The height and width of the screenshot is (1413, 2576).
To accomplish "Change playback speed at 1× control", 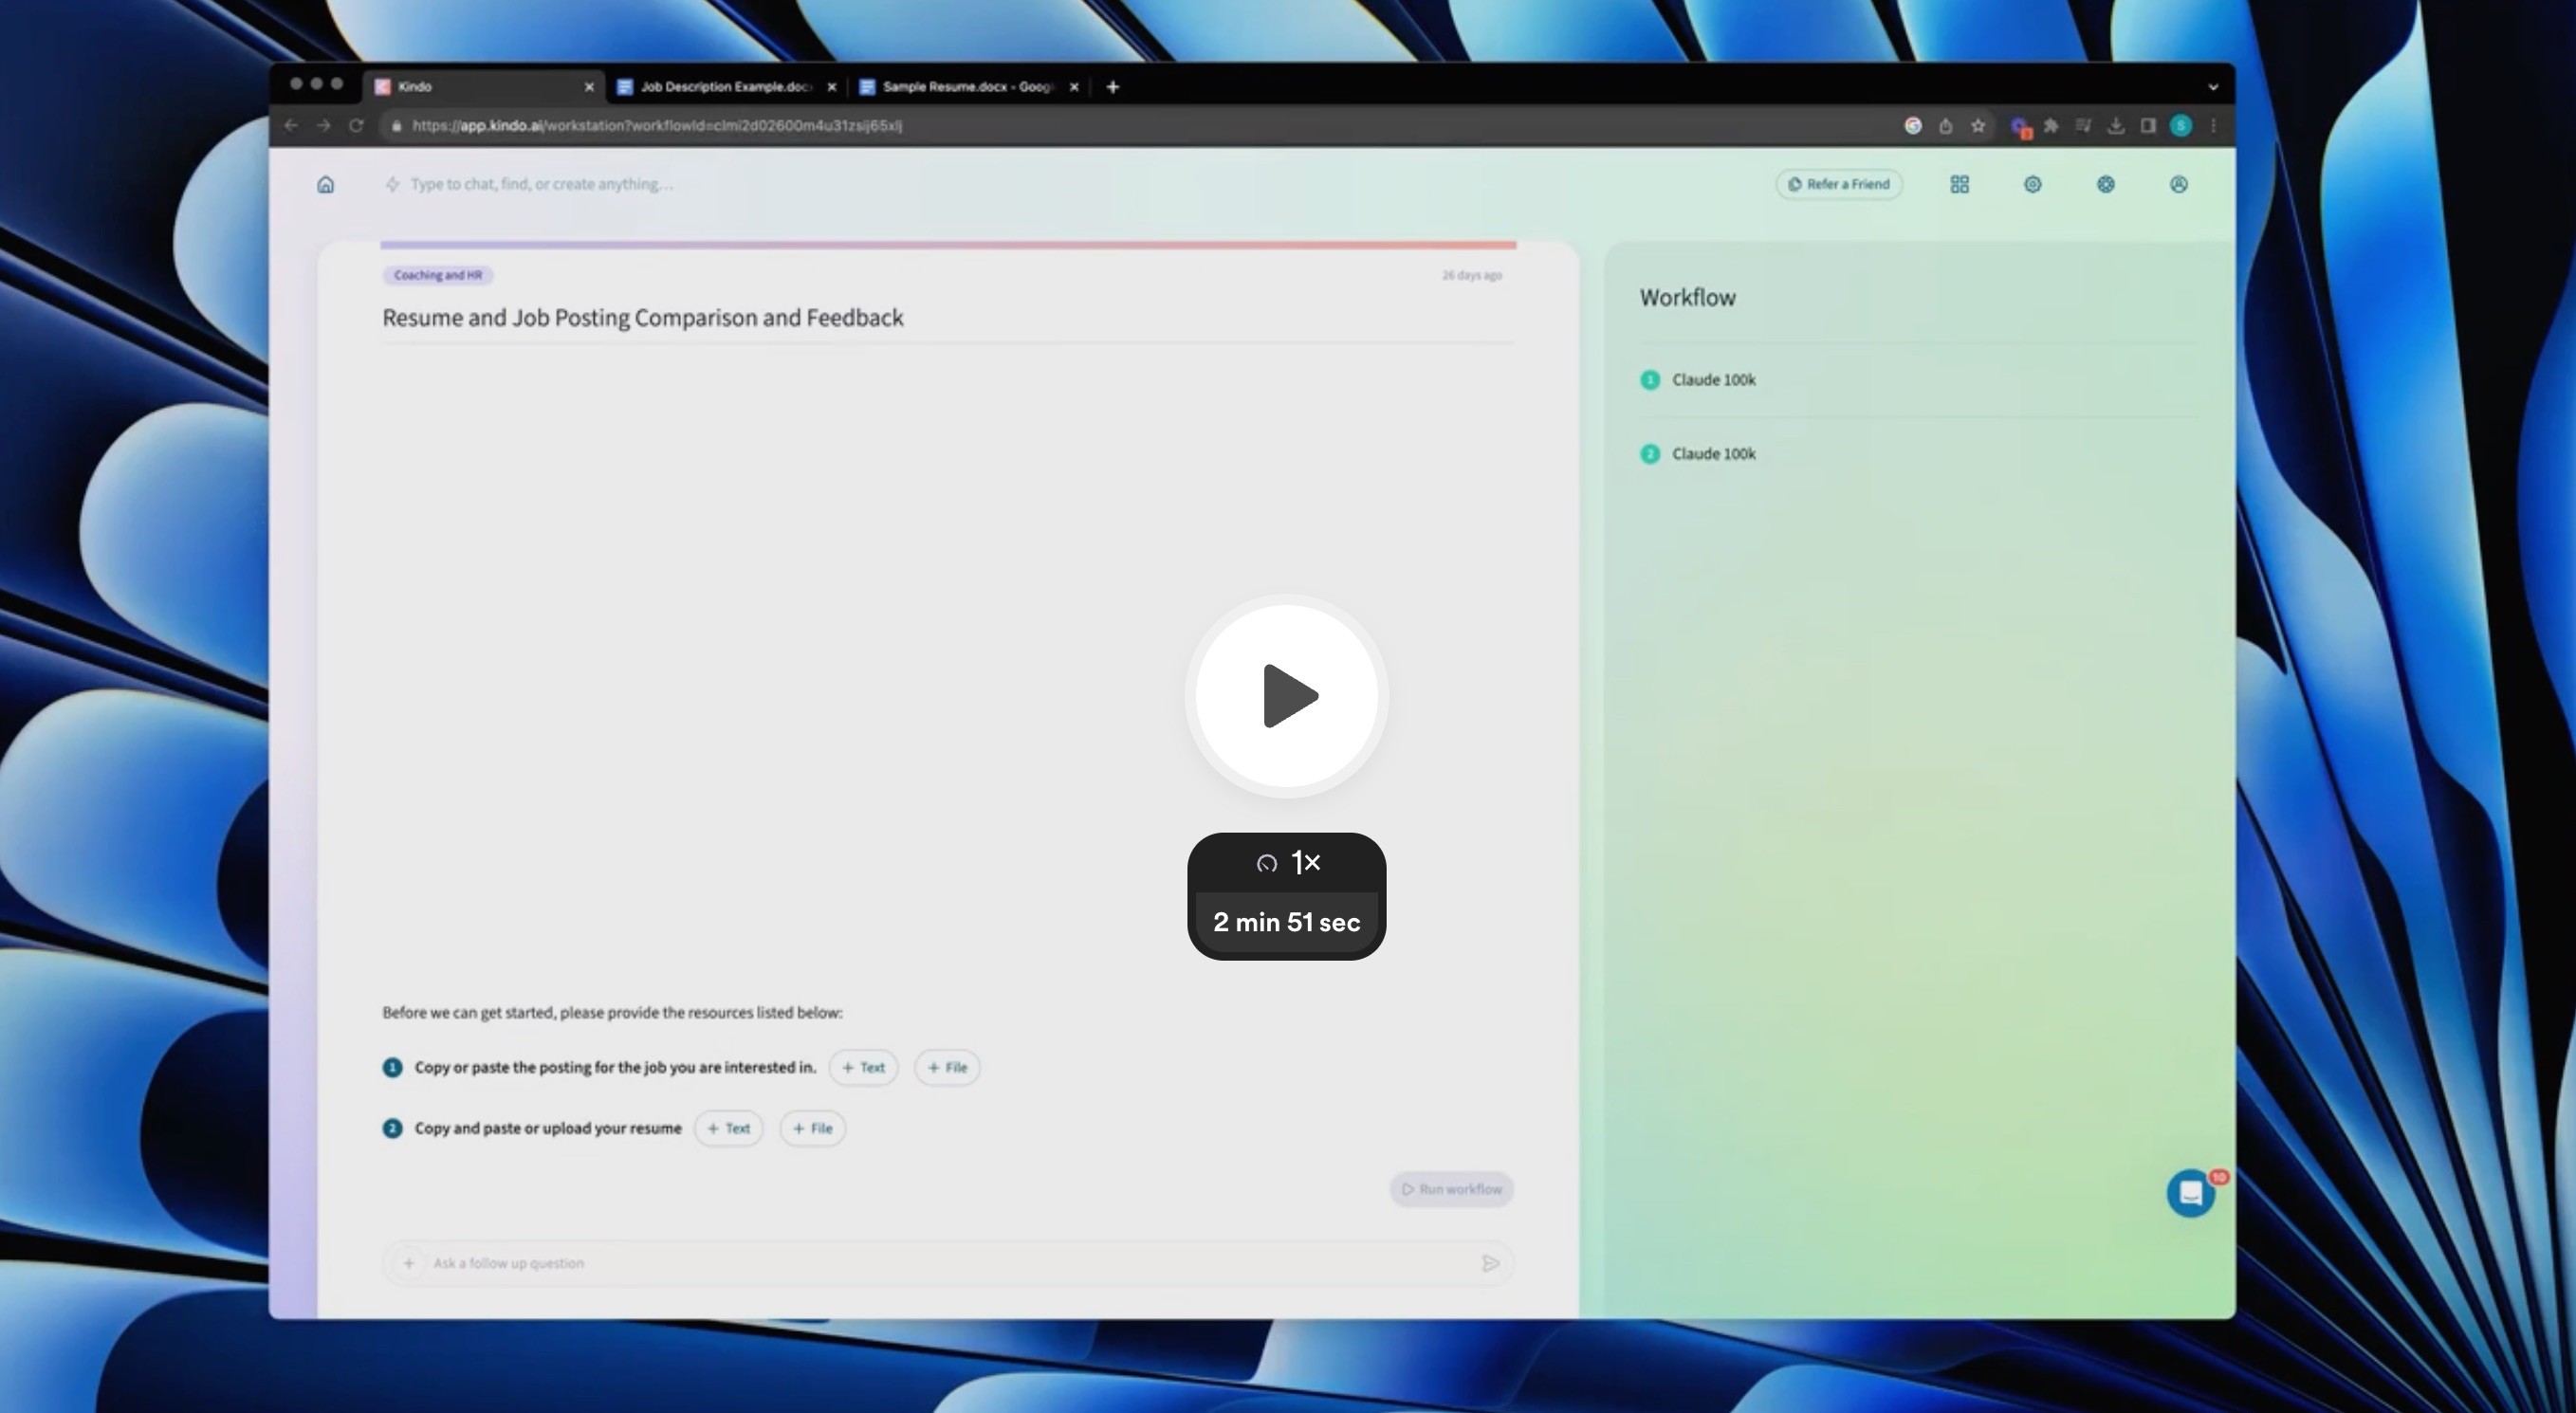I will pos(1287,862).
